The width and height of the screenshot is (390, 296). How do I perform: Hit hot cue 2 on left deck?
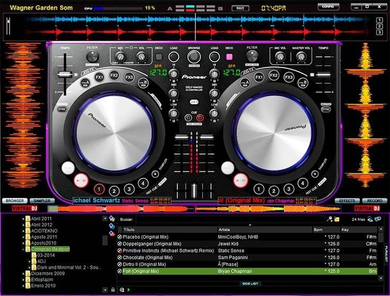[x=114, y=191]
